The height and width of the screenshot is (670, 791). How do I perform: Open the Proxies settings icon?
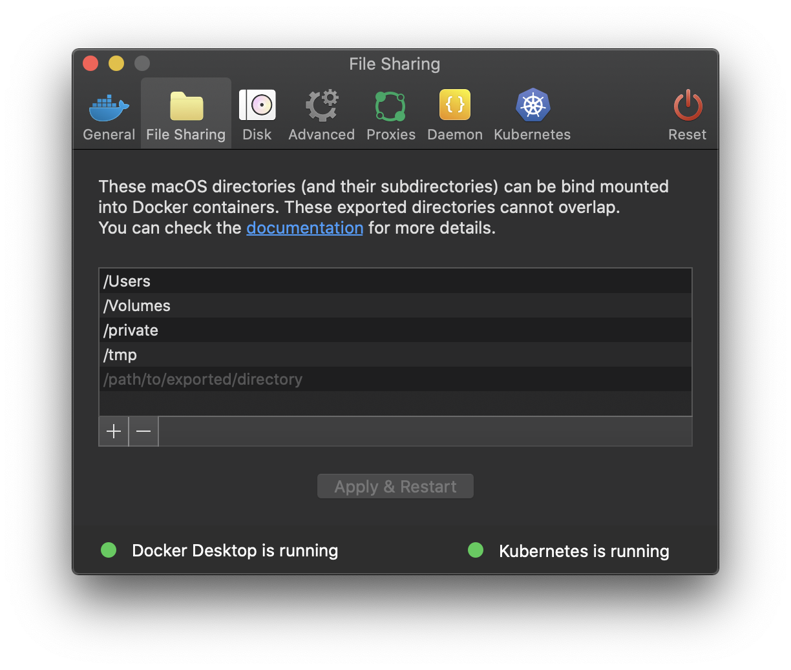point(390,105)
